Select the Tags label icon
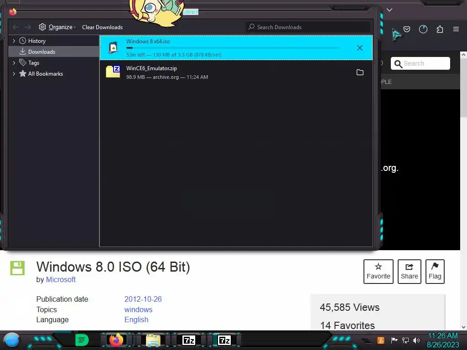The width and height of the screenshot is (467, 350). tap(23, 62)
